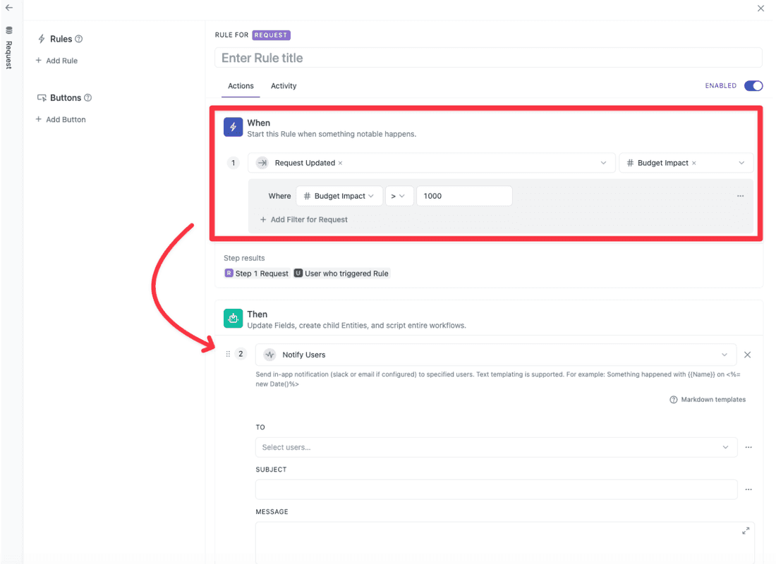The image size is (776, 564).
Task: Open the Request Updated trigger dropdown
Action: [x=430, y=163]
